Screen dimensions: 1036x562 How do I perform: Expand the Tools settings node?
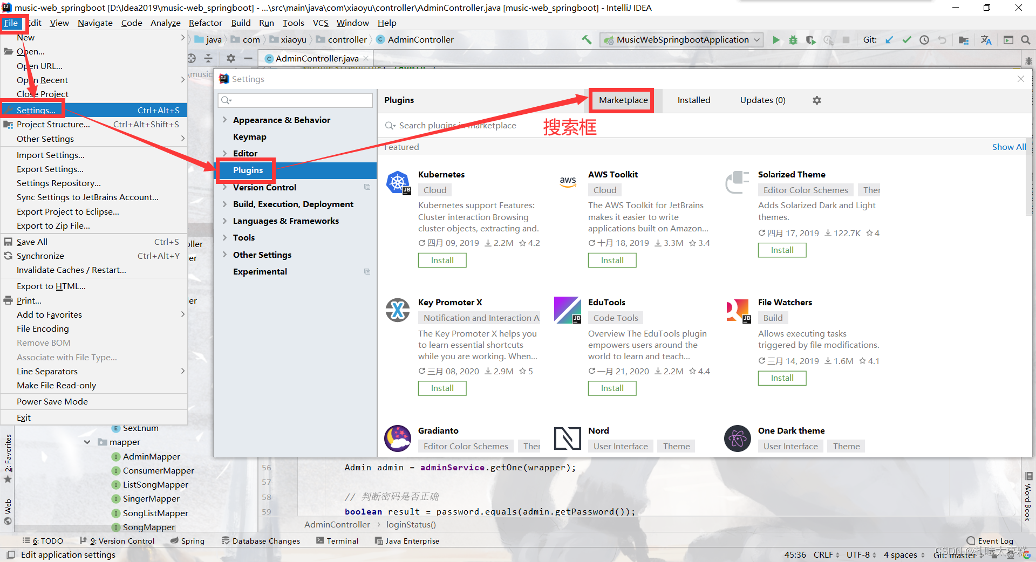[x=225, y=237]
